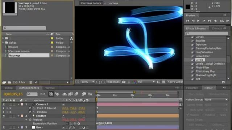Select the Tracker panel tab

208,88
